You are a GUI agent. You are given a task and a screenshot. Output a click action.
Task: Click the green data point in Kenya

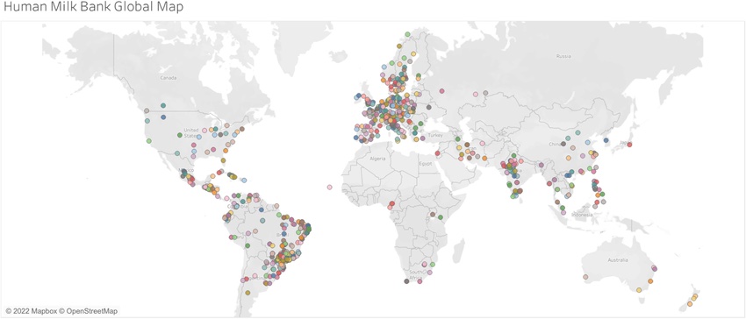pos(441,216)
